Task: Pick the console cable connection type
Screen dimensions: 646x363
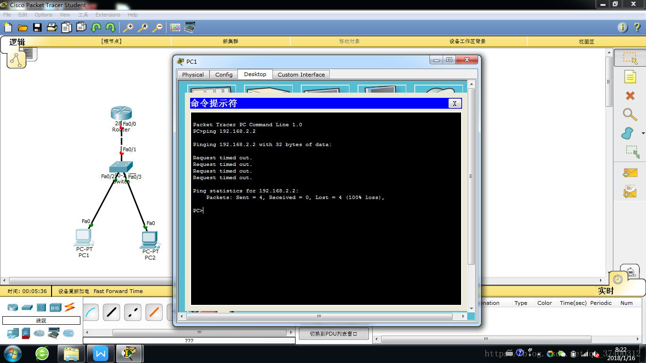Action: 91,312
